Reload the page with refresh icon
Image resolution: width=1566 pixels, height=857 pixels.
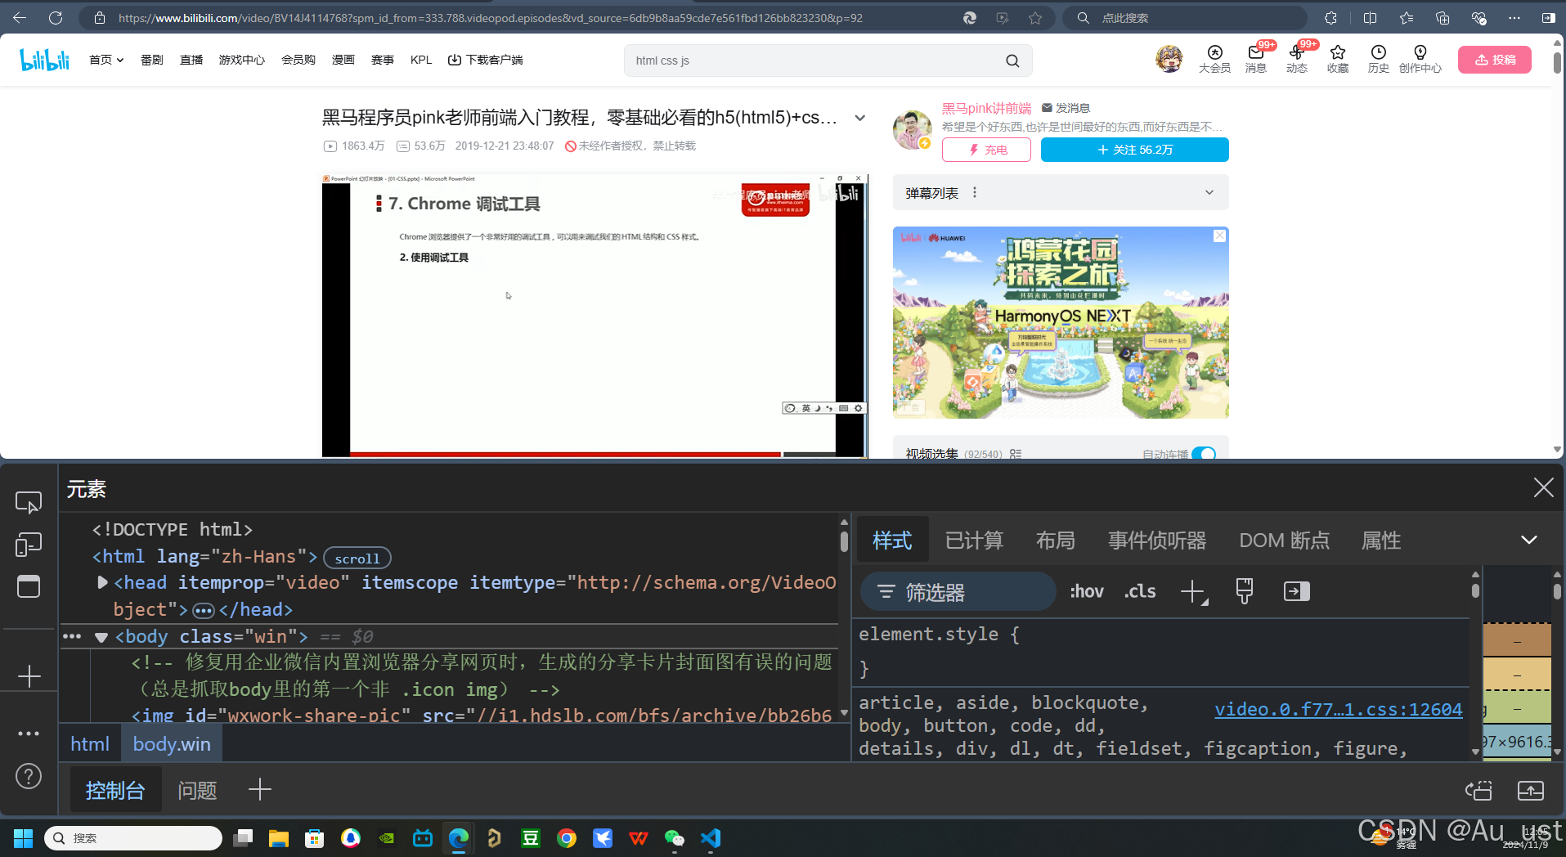pos(56,17)
